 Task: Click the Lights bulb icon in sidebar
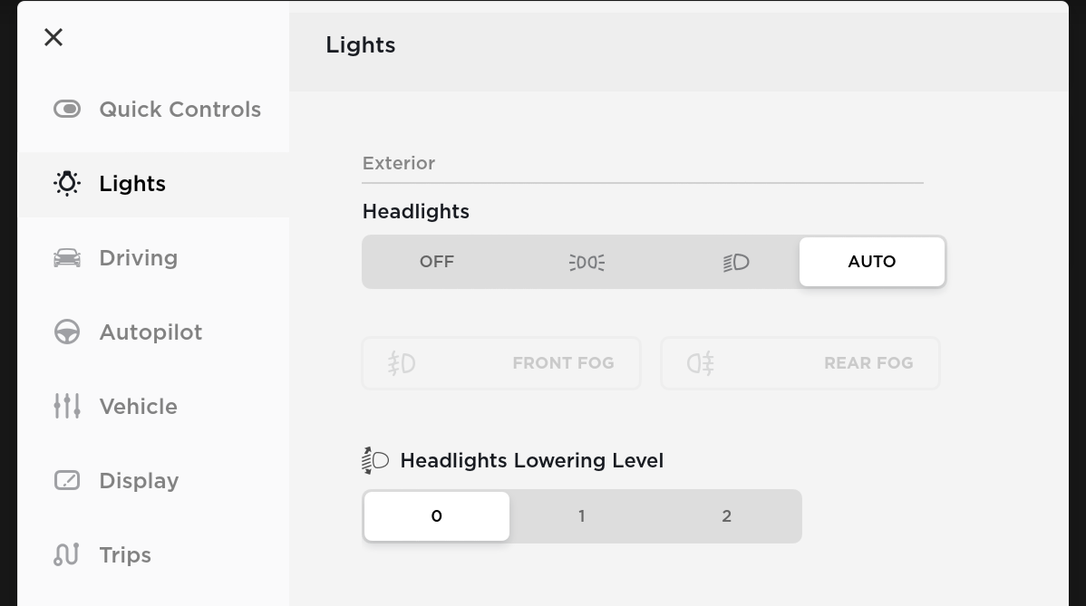[67, 184]
